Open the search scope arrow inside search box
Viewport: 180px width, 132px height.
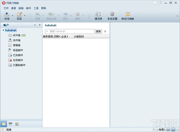(47, 31)
